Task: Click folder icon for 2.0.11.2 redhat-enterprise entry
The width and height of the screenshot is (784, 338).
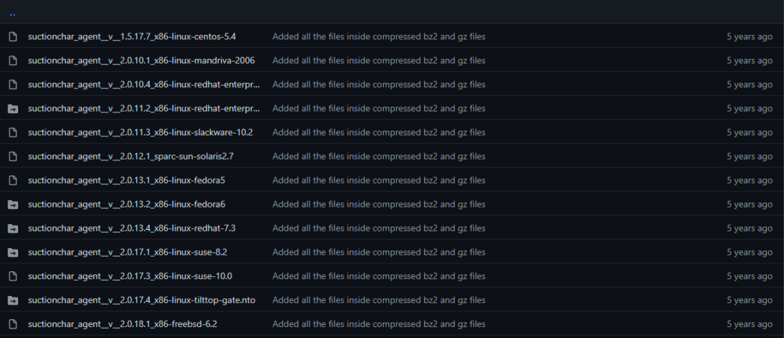Action: click(13, 108)
